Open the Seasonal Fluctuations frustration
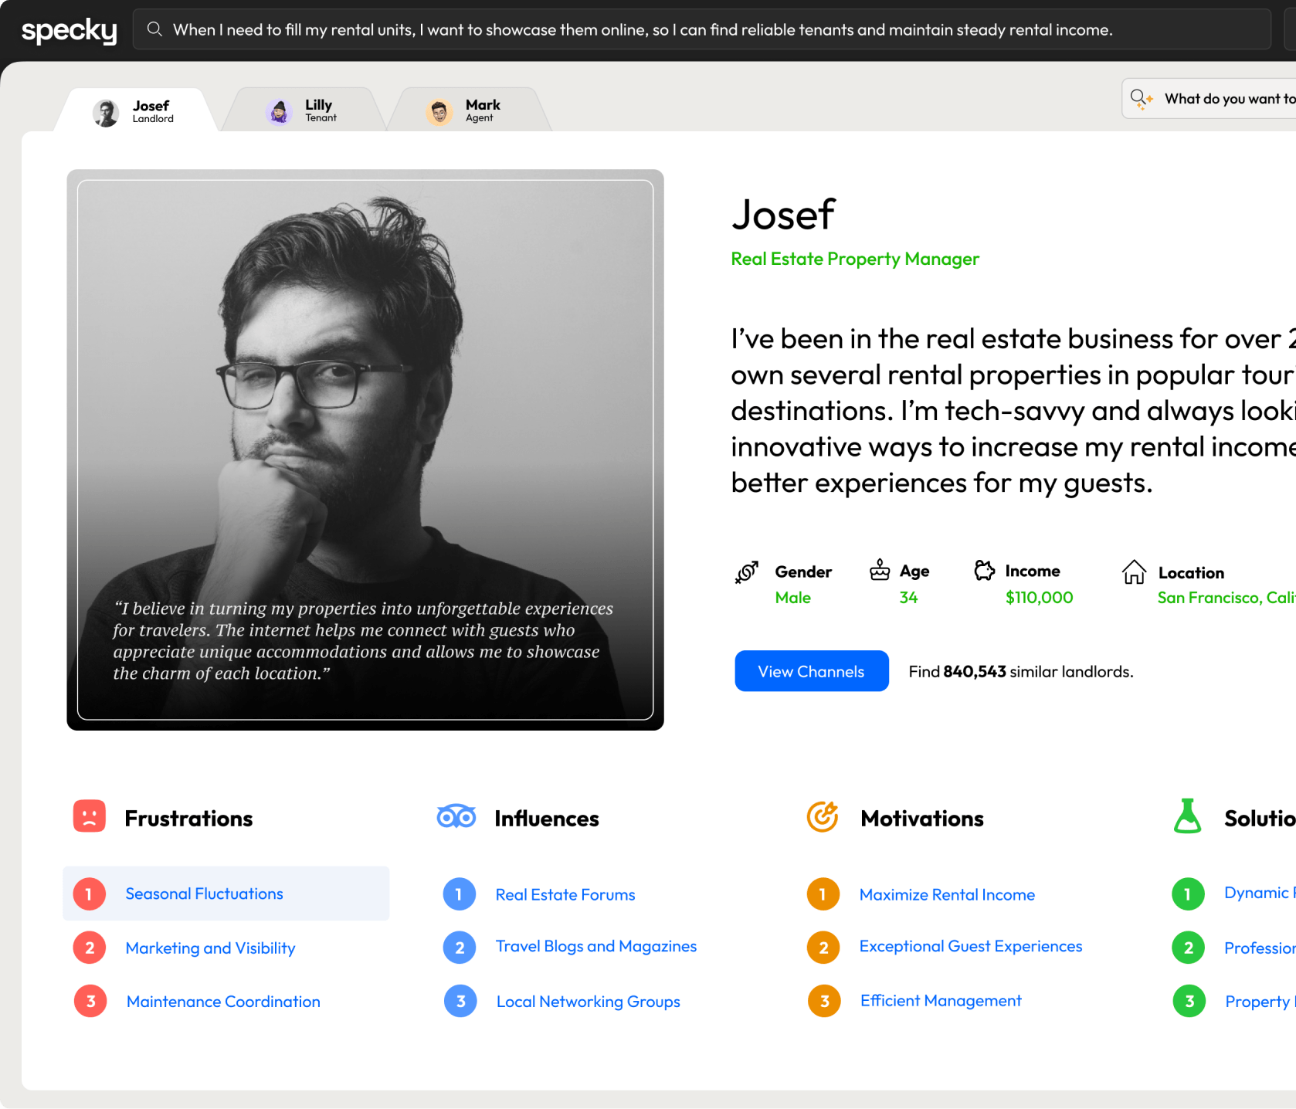The width and height of the screenshot is (1296, 1109). (204, 894)
